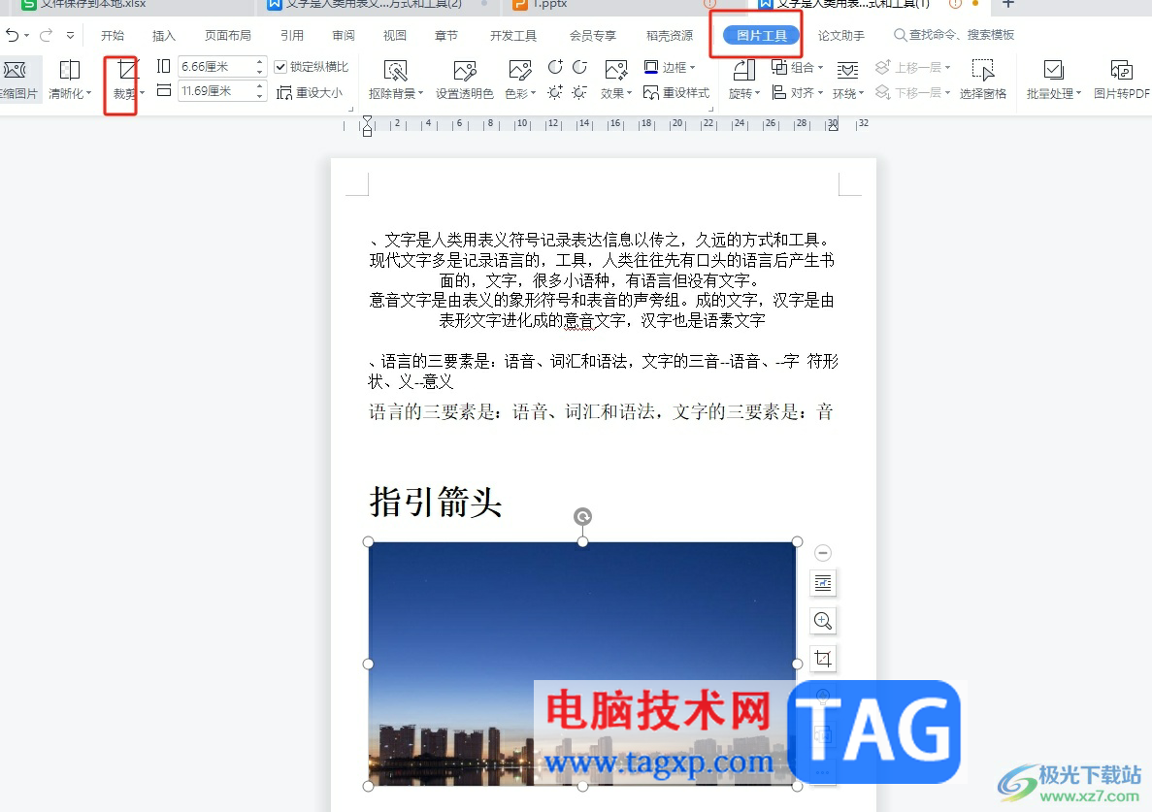The height and width of the screenshot is (812, 1152).
Task: Click Reset Size (重设大小) button
Action: (x=310, y=93)
